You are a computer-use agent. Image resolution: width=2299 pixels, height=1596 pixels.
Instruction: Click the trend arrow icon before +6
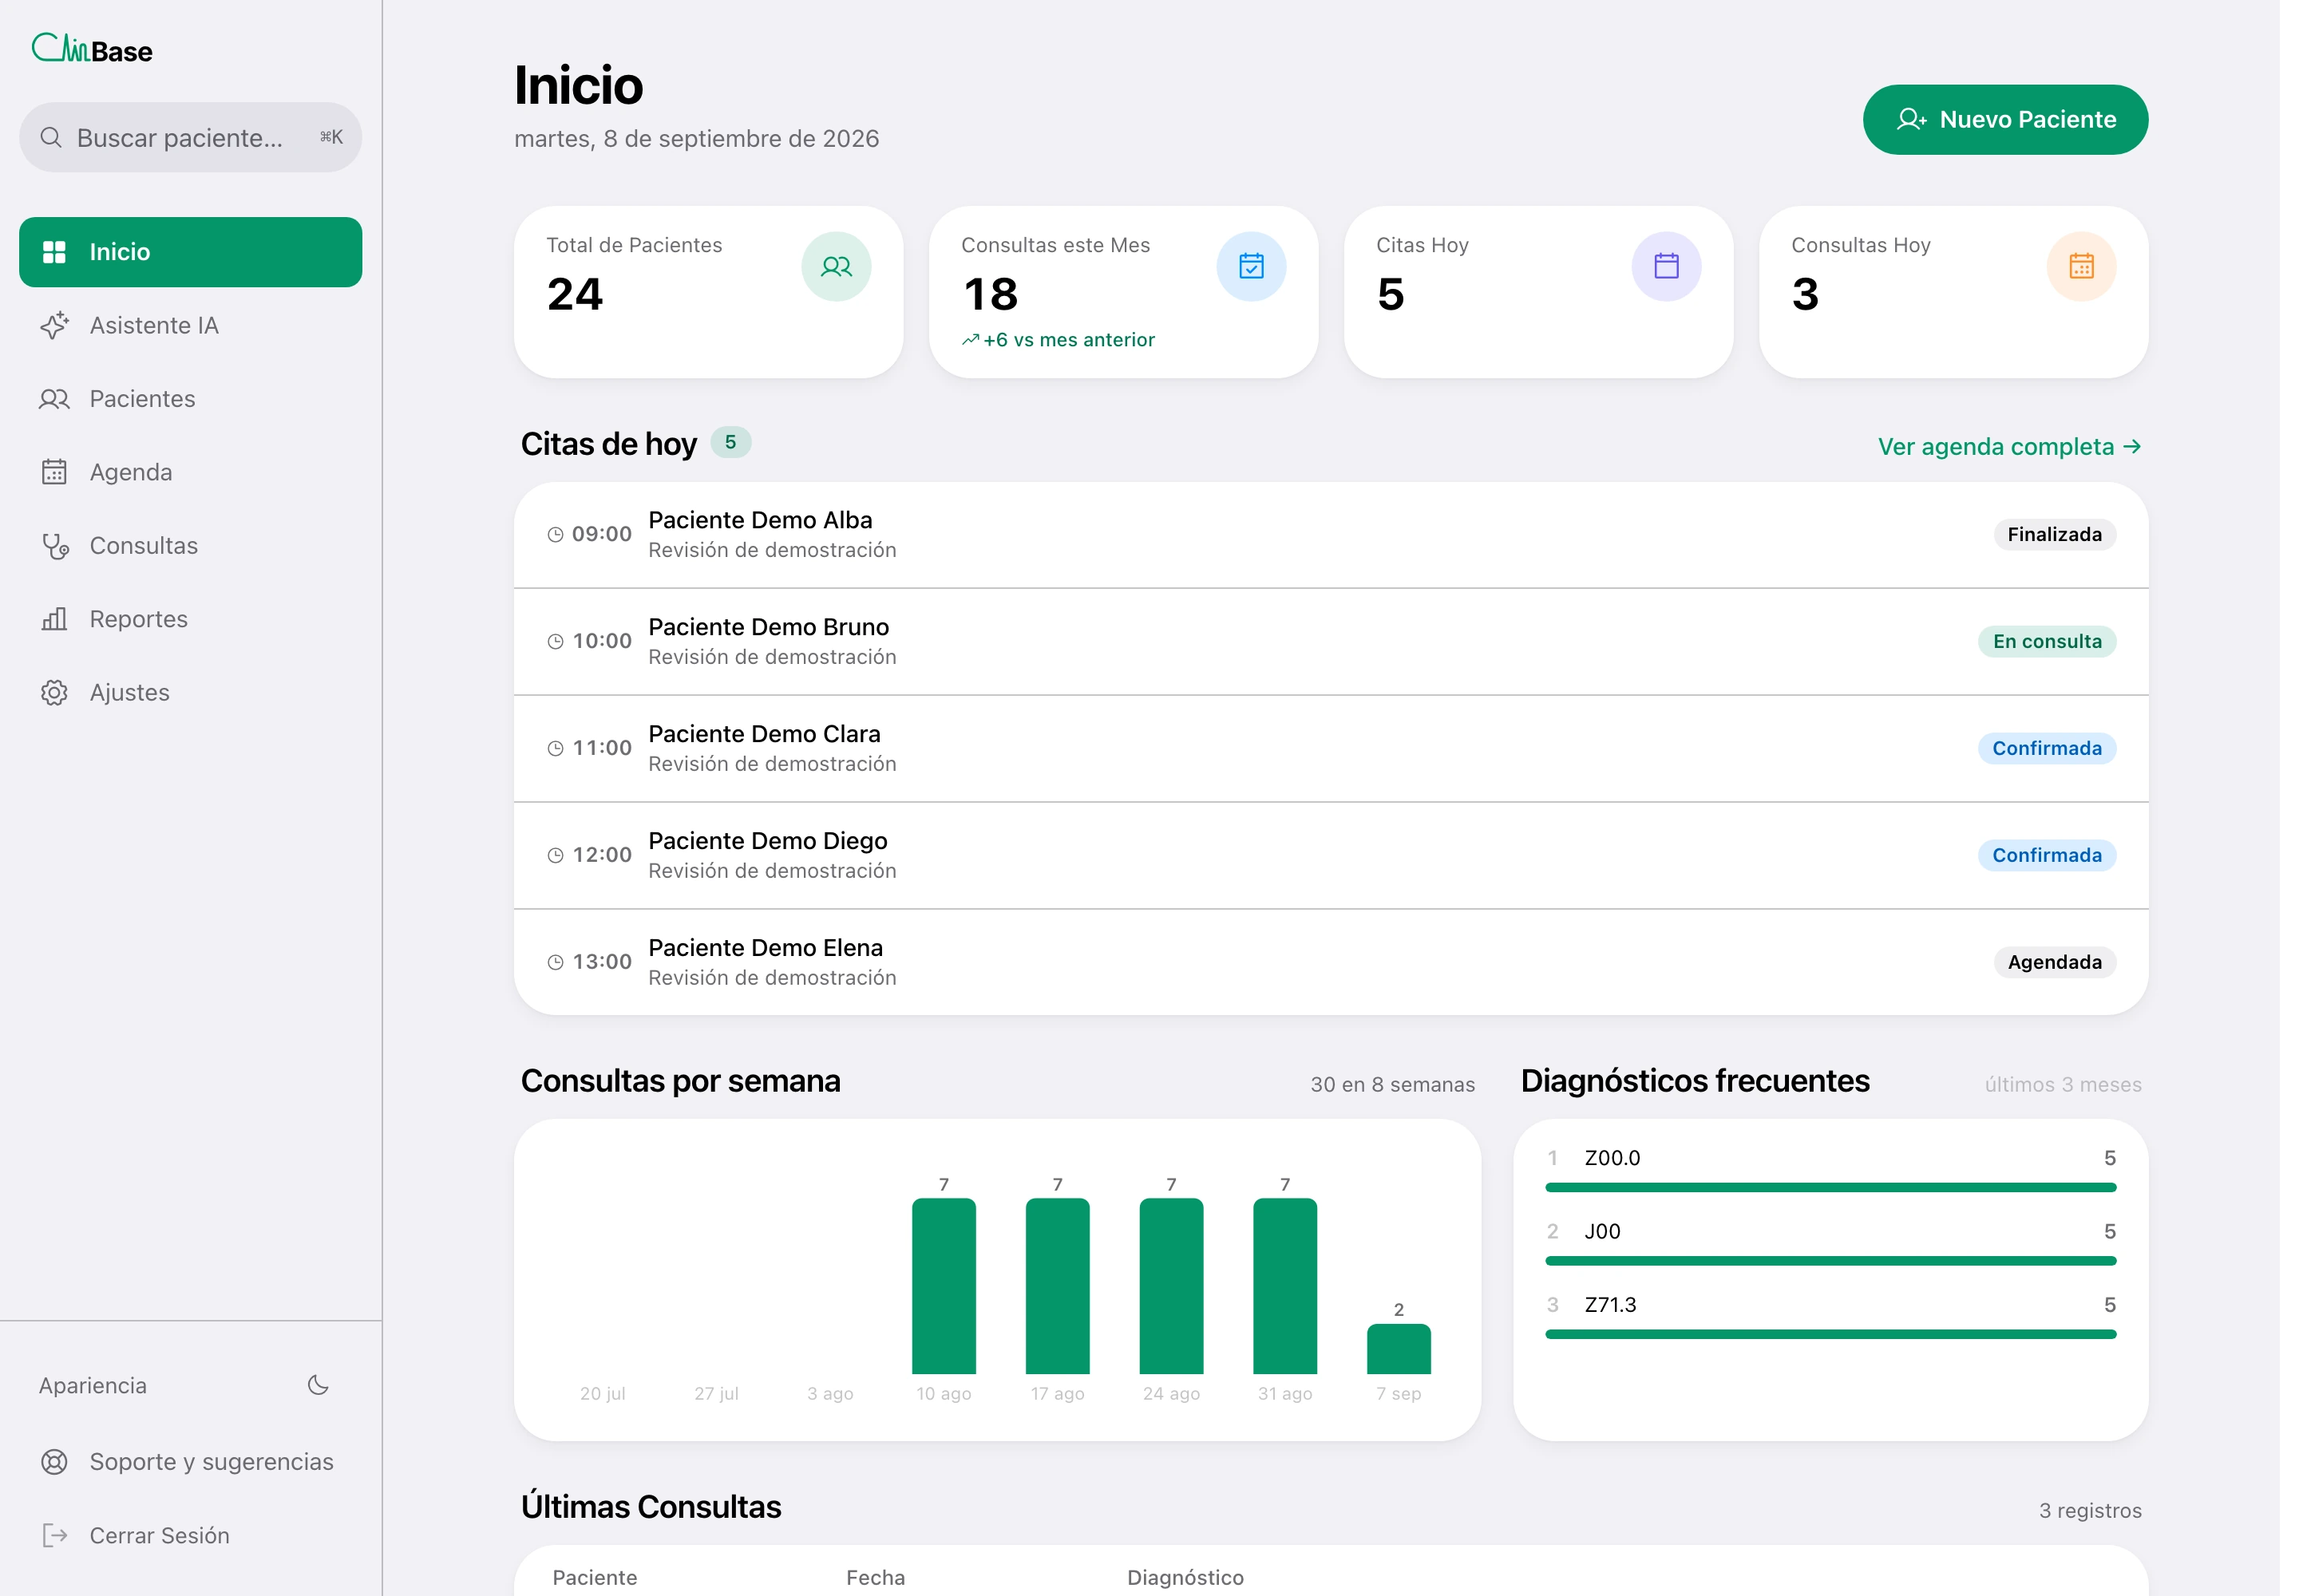click(x=971, y=340)
